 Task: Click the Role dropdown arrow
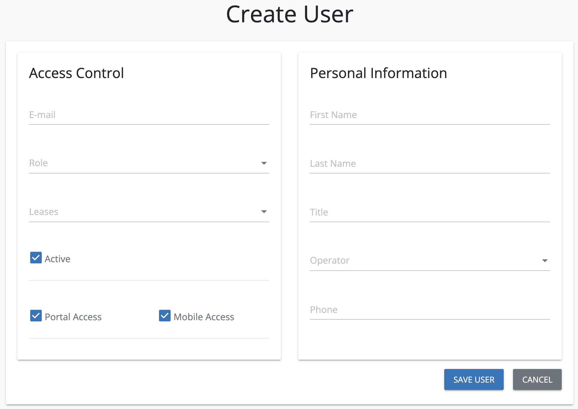264,163
